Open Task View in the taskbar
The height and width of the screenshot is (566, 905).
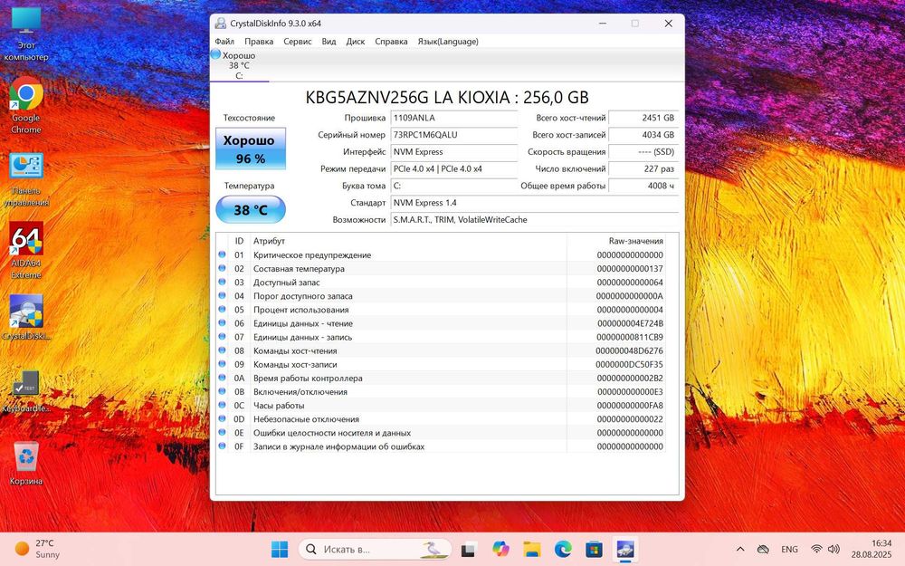[x=468, y=550]
